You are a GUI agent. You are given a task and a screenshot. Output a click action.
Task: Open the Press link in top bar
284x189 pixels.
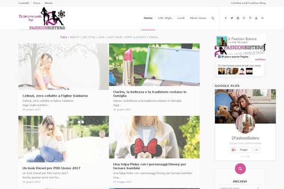tap(37, 3)
